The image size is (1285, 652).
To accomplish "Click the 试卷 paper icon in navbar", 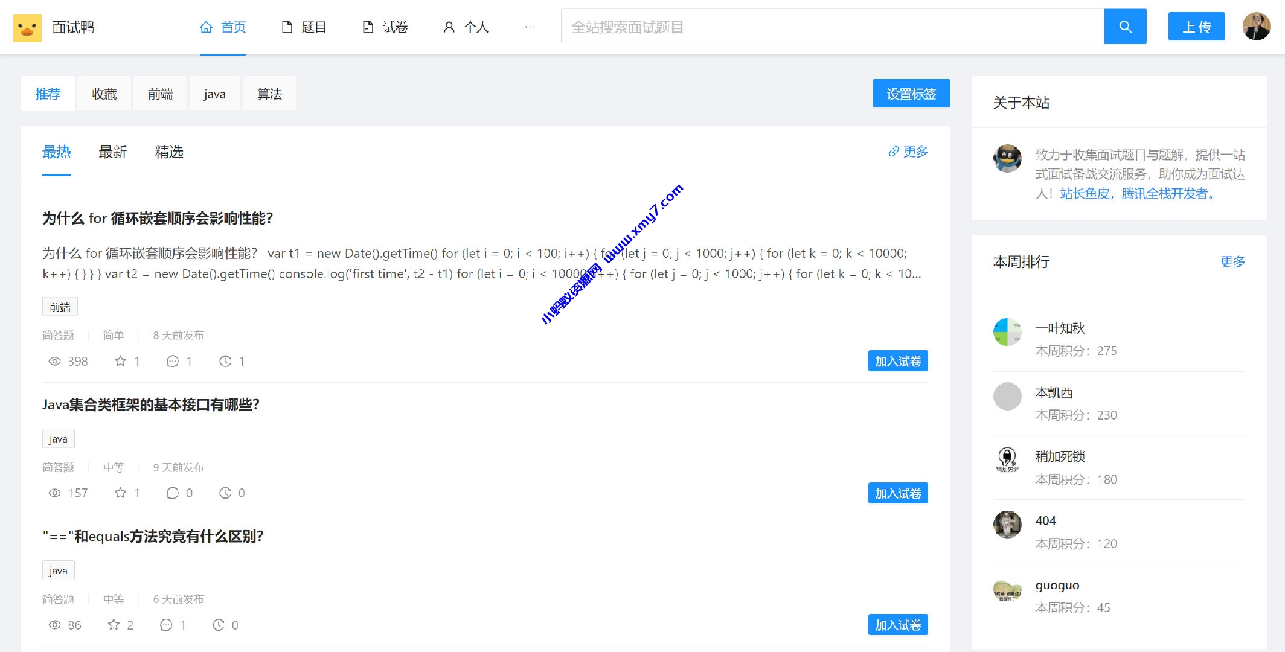I will pyautogui.click(x=367, y=27).
